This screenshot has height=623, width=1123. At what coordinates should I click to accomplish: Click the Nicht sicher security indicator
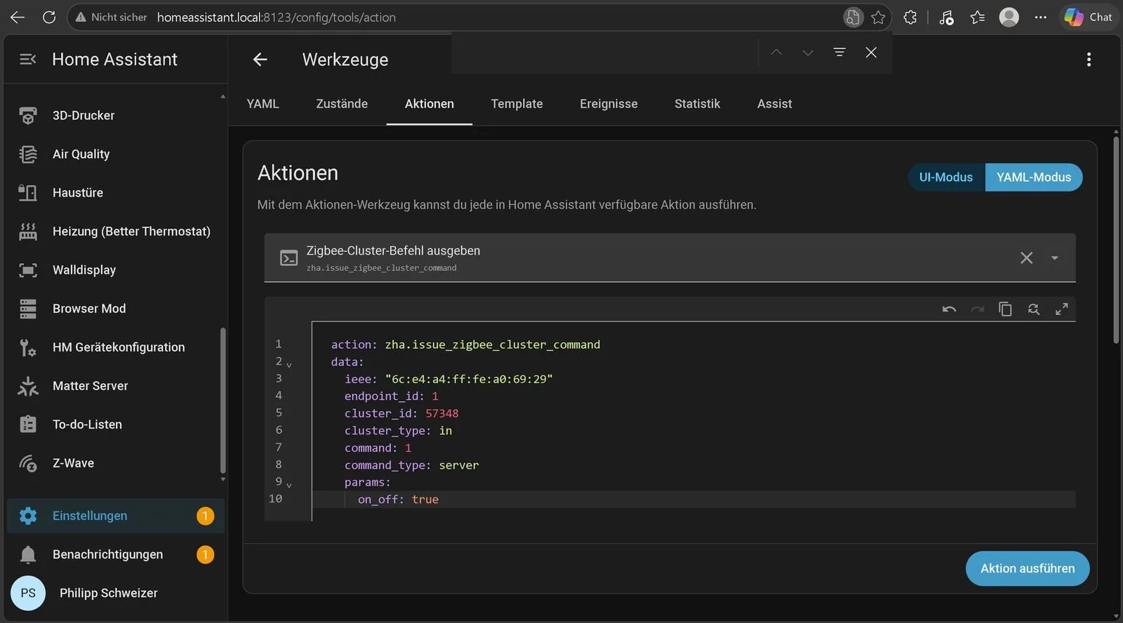112,17
